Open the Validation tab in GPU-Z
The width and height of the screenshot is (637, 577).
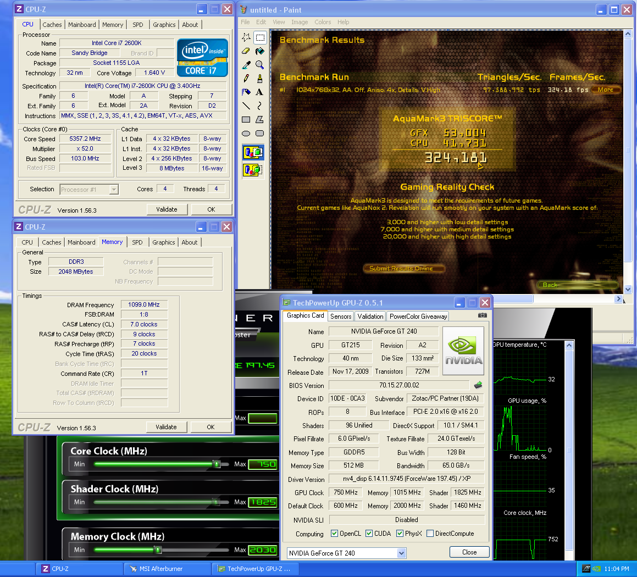click(x=370, y=317)
